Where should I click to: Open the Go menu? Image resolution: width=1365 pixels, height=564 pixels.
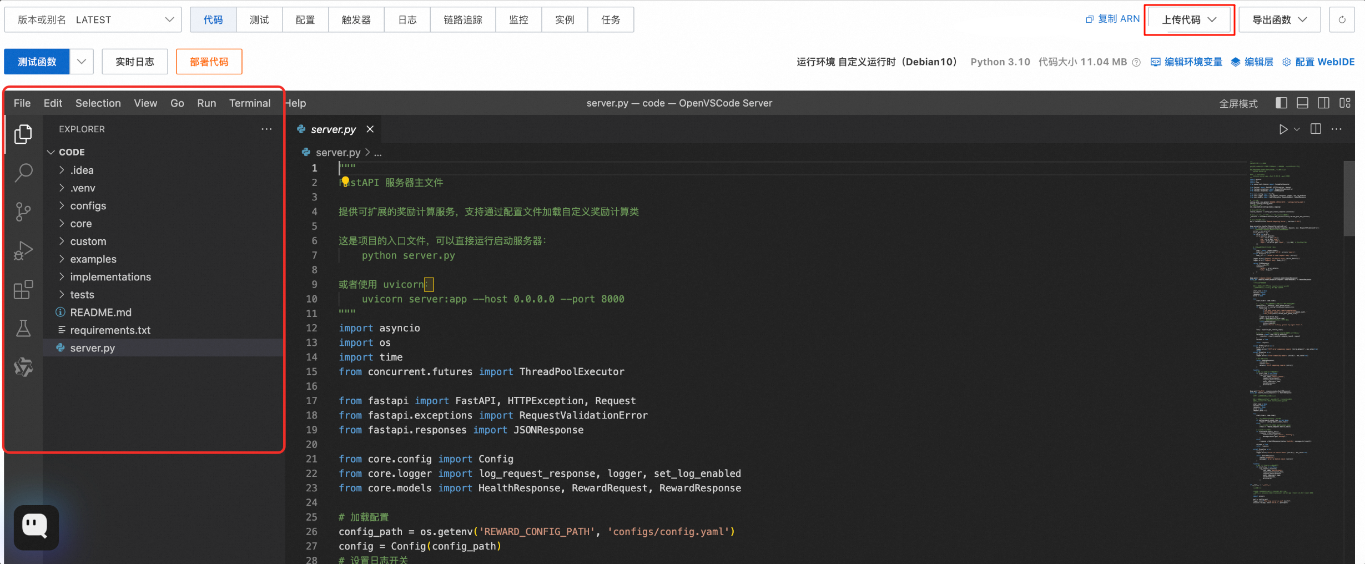tap(177, 103)
